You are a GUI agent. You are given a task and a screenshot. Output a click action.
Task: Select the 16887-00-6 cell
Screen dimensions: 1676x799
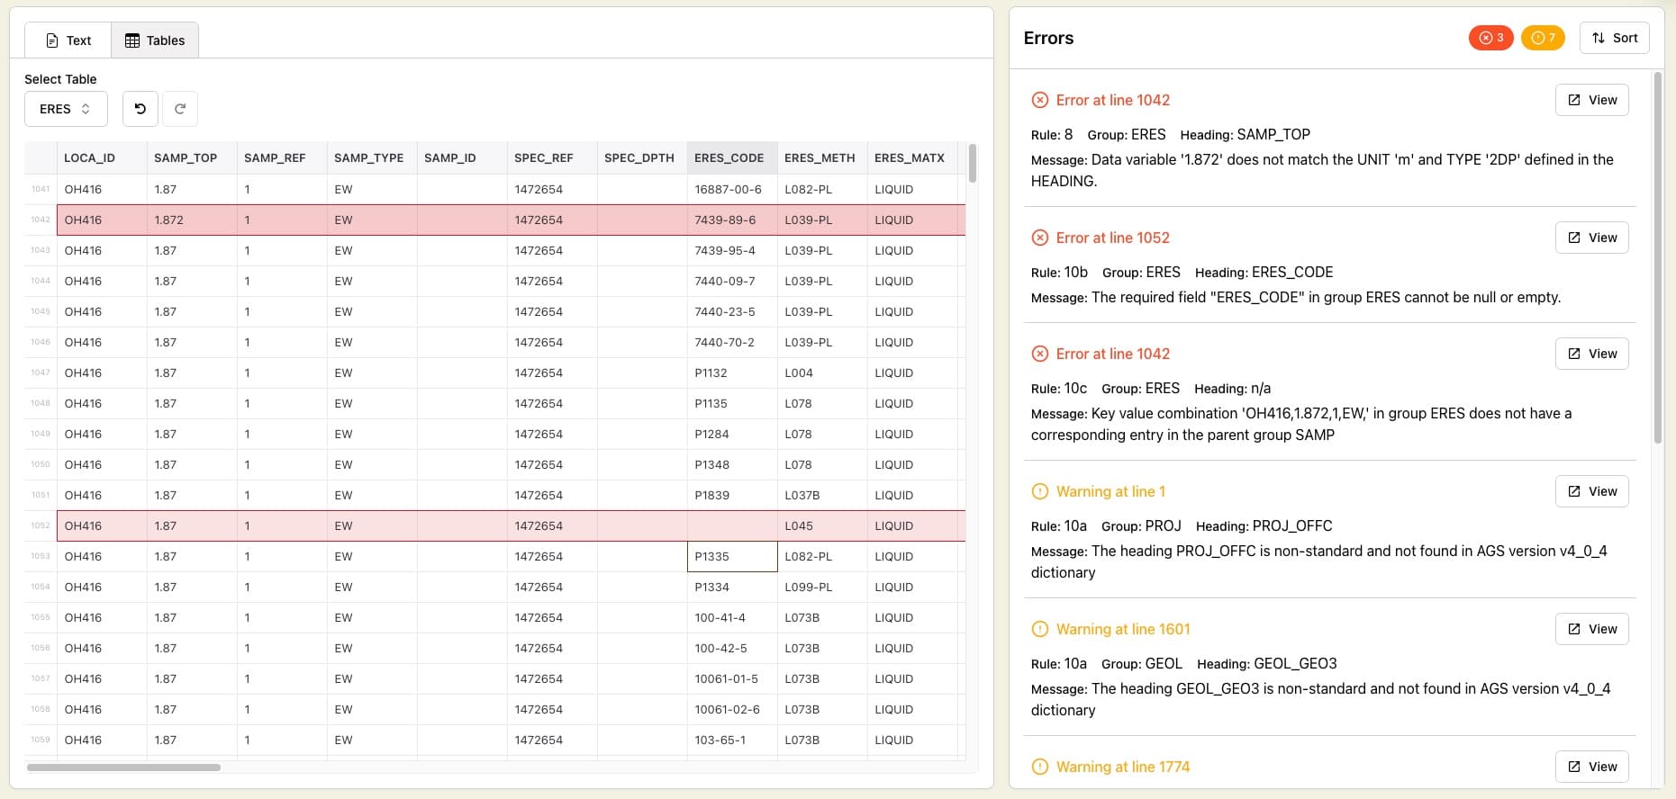tap(732, 189)
